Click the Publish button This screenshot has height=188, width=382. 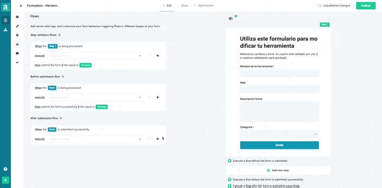coord(366,6)
